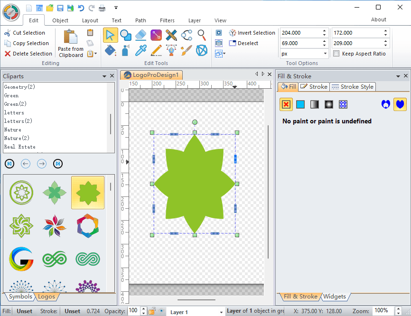This screenshot has width=411, height=316.
Task: Select the Eraser tool in Edit Tools
Action: [x=140, y=34]
